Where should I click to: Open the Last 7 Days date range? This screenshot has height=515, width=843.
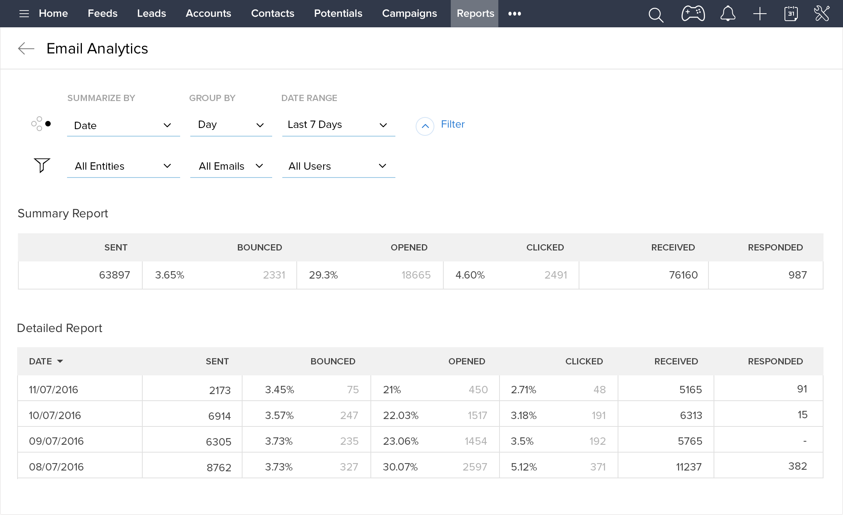[x=338, y=125]
